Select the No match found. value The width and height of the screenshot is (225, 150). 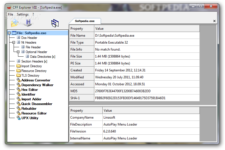(x=147, y=49)
